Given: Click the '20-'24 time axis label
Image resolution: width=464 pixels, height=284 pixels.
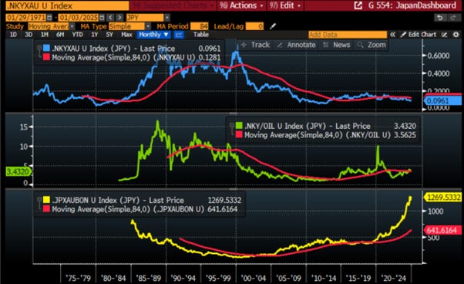Looking at the screenshot, I should pos(393,279).
